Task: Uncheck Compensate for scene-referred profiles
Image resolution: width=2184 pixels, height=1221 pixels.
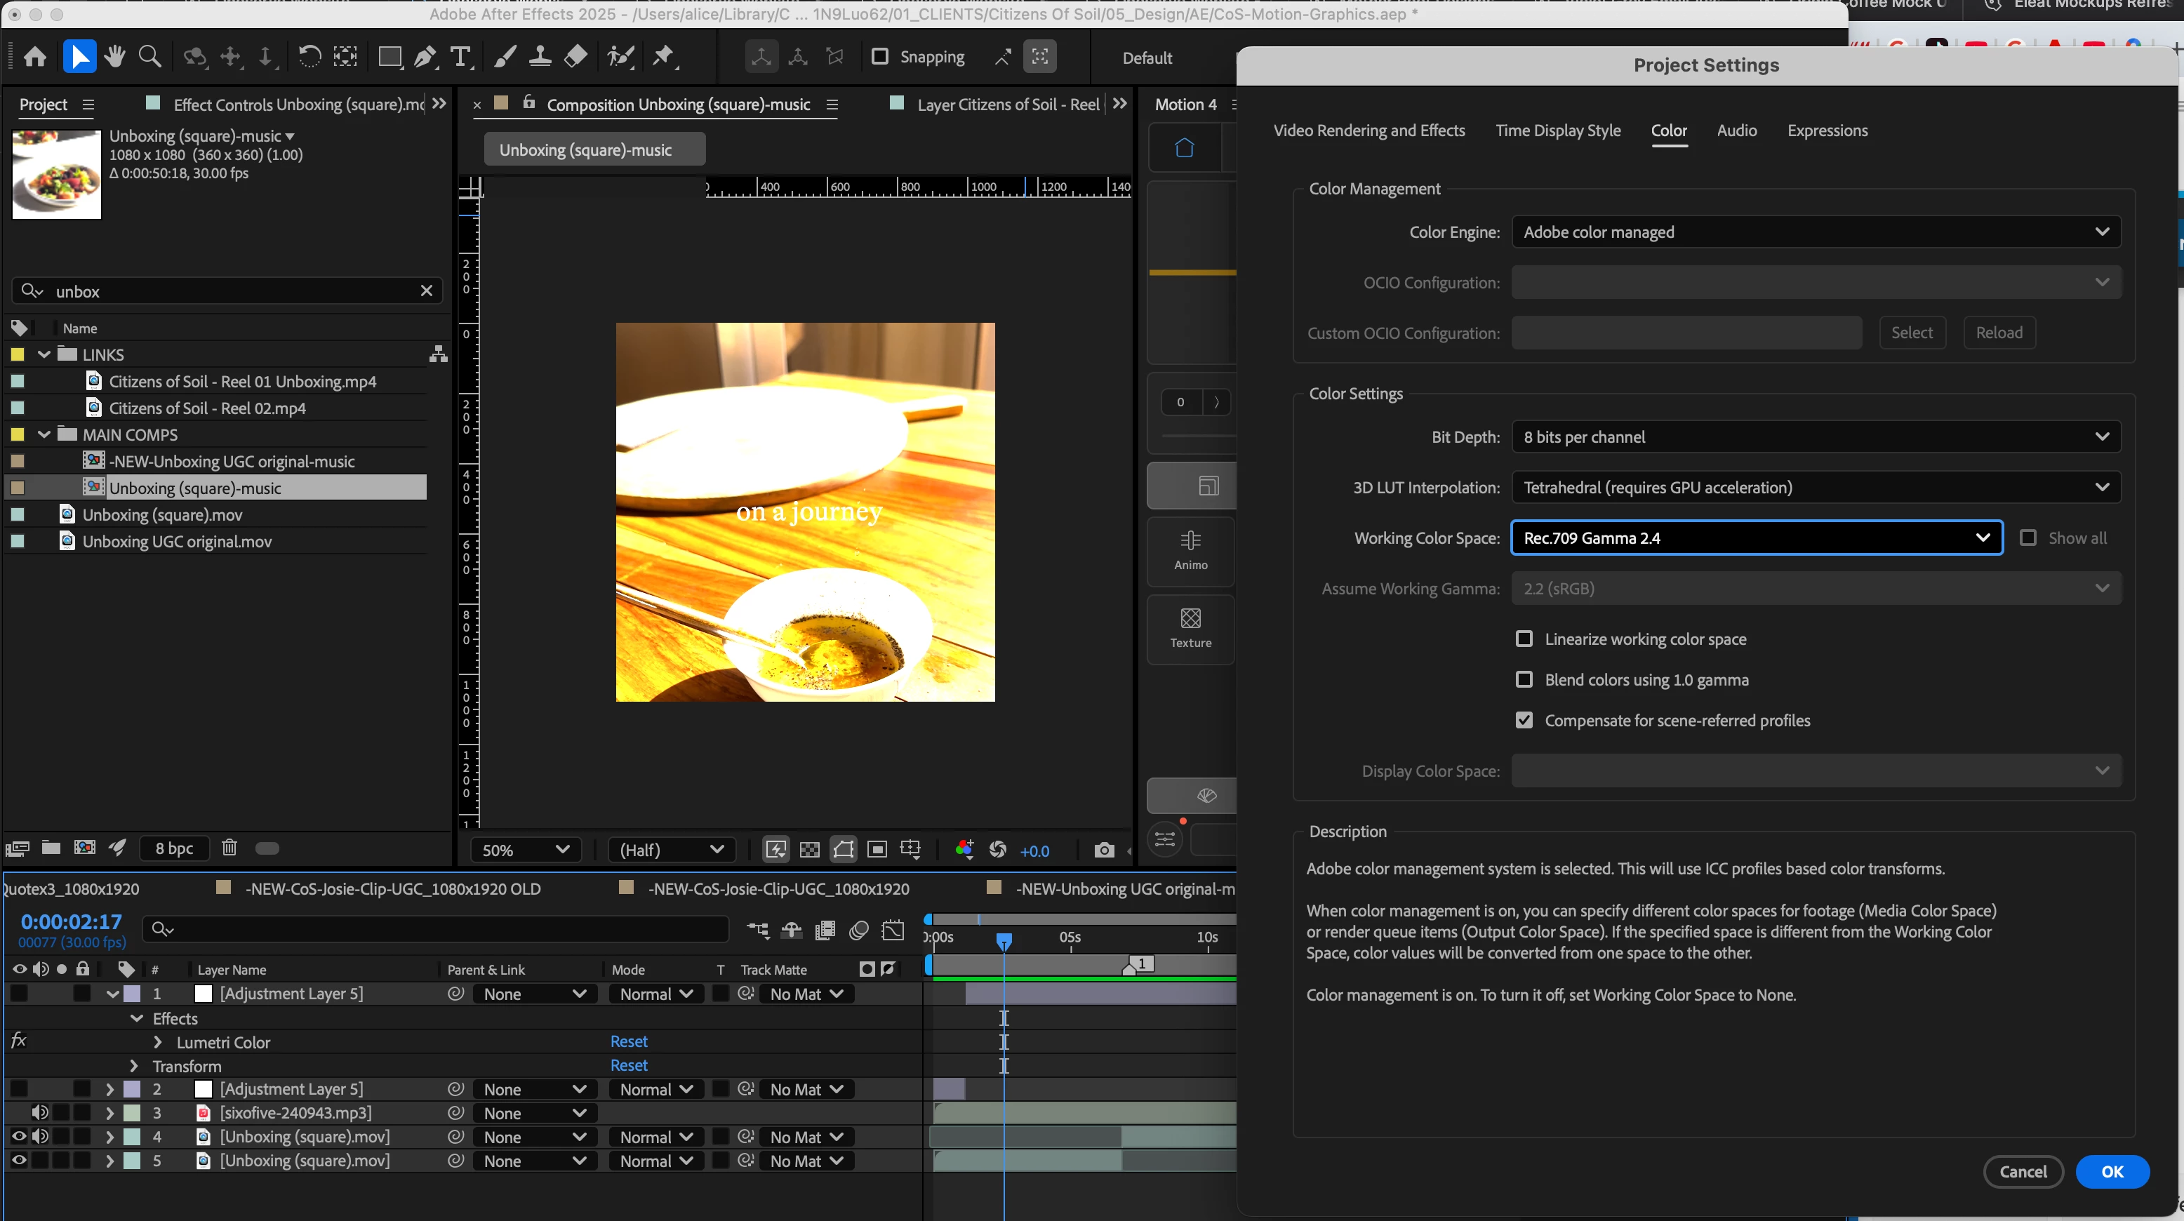Action: click(1524, 720)
